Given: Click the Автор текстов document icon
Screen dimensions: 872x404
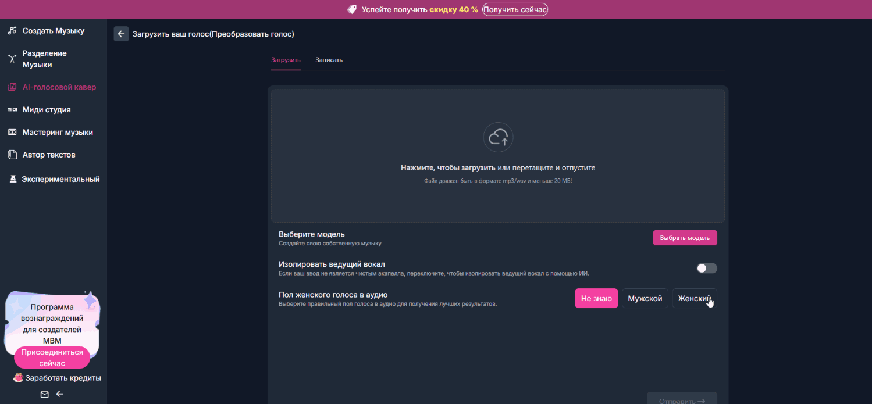Looking at the screenshot, I should 12,155.
